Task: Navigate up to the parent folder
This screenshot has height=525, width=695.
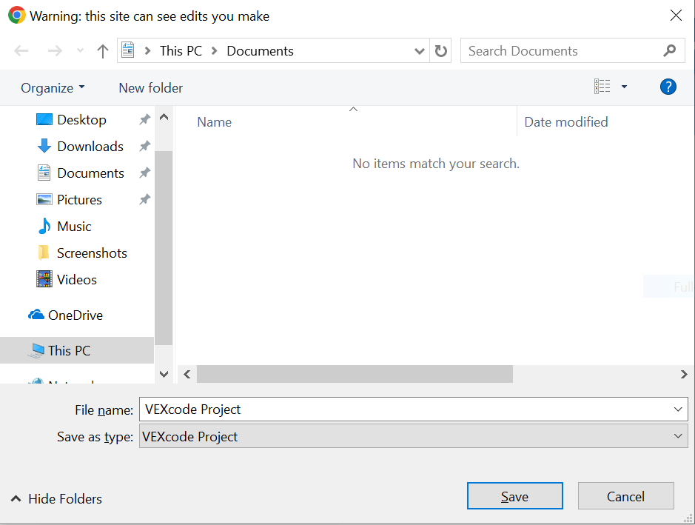Action: click(102, 50)
